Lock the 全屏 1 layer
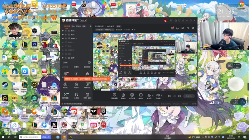This screenshot has width=249, height=140. (66, 58)
